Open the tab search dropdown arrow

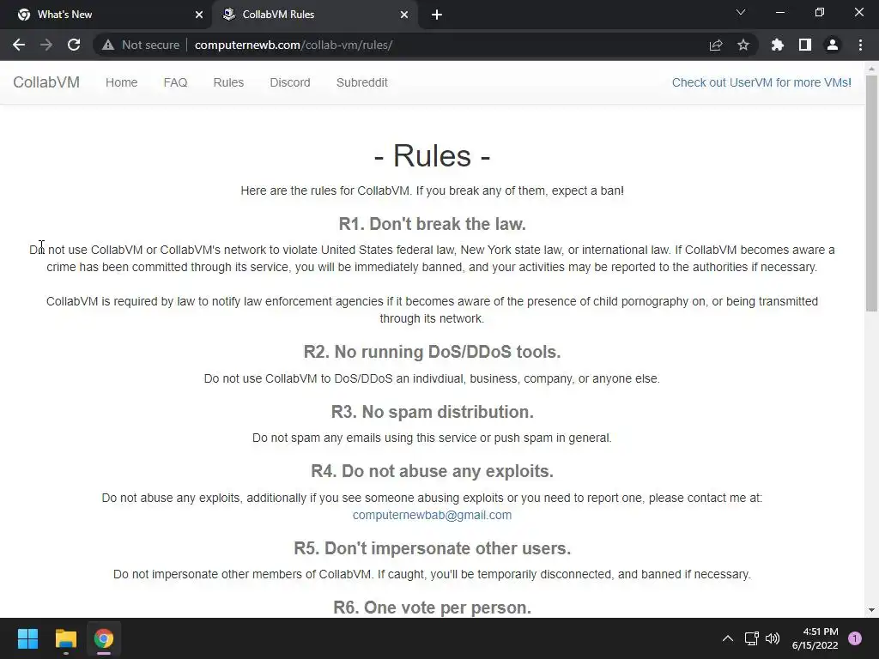[x=741, y=12]
